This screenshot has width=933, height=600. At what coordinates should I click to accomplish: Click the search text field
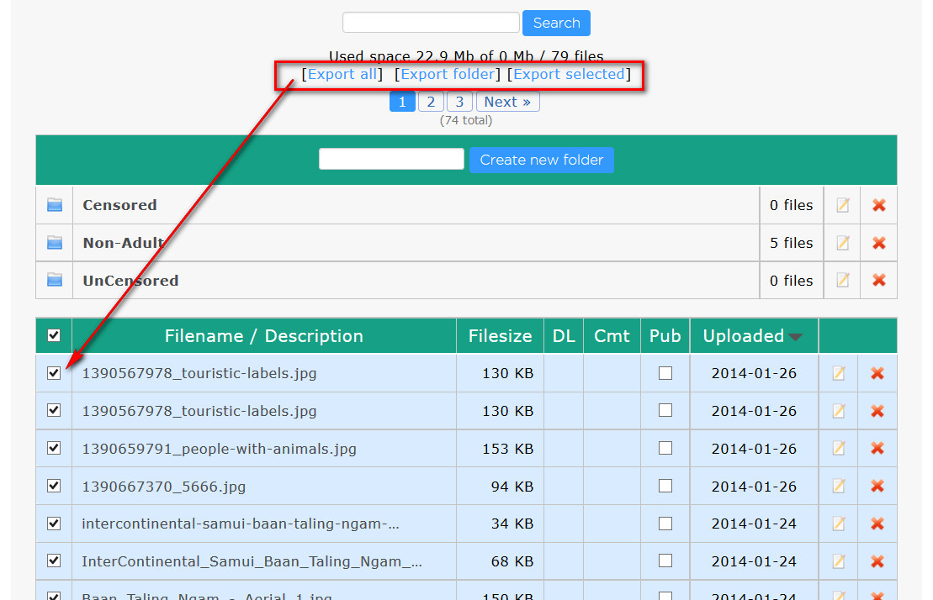431,23
